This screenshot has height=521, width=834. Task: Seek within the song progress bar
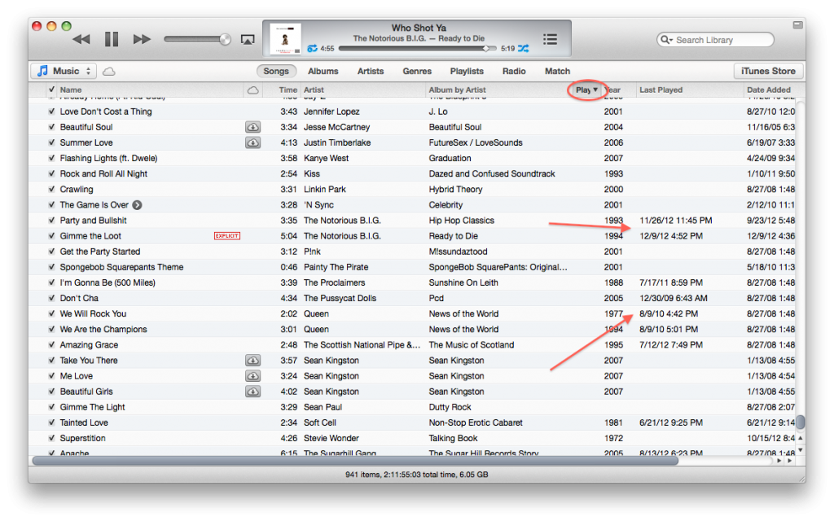418,48
